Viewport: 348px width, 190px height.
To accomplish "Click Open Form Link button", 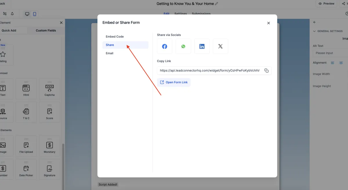I will pyautogui.click(x=174, y=82).
